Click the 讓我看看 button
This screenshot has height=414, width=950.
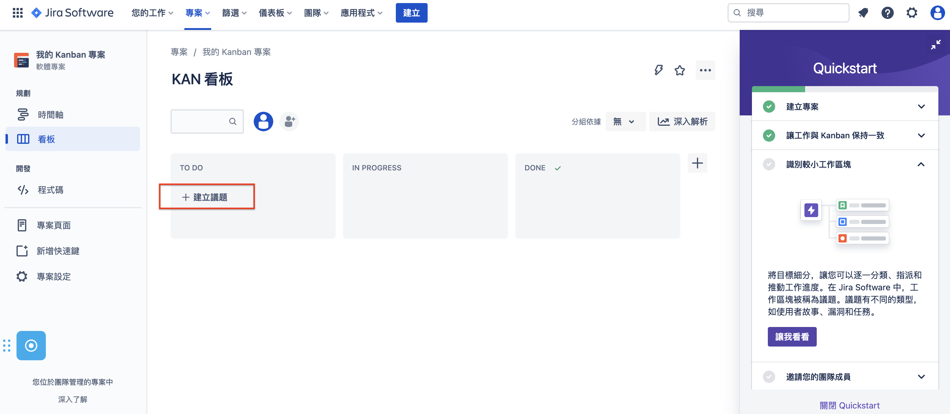pyautogui.click(x=792, y=337)
